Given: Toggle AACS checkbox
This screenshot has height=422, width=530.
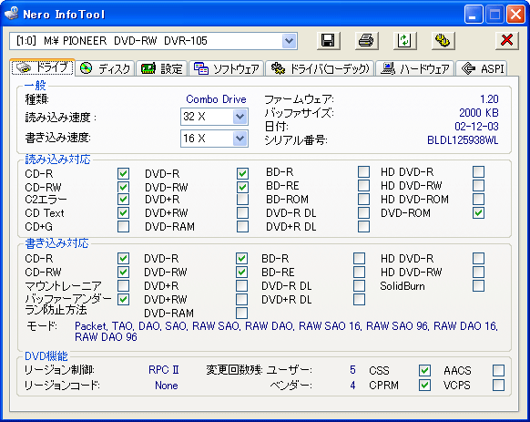Looking at the screenshot, I should (498, 371).
